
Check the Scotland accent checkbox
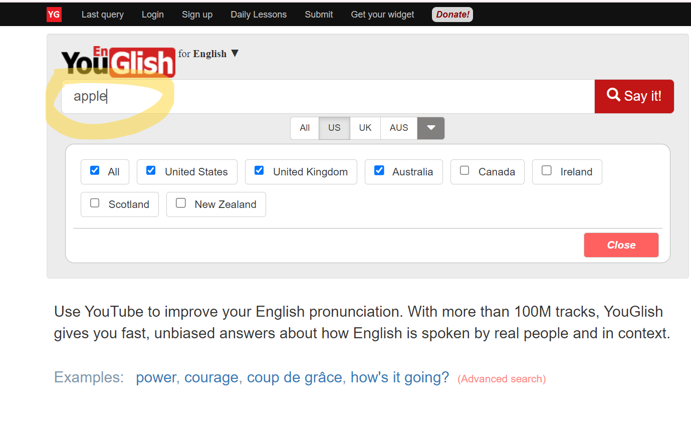tap(95, 203)
